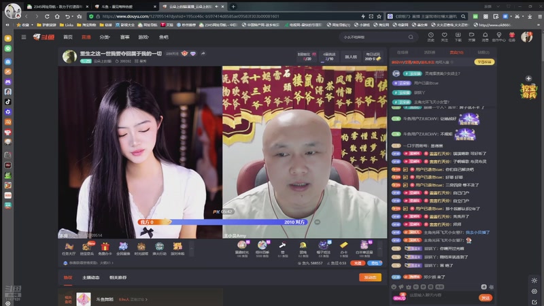Click the orange 充值 recharge button
Screen dimensions: 544x306
point(357,263)
